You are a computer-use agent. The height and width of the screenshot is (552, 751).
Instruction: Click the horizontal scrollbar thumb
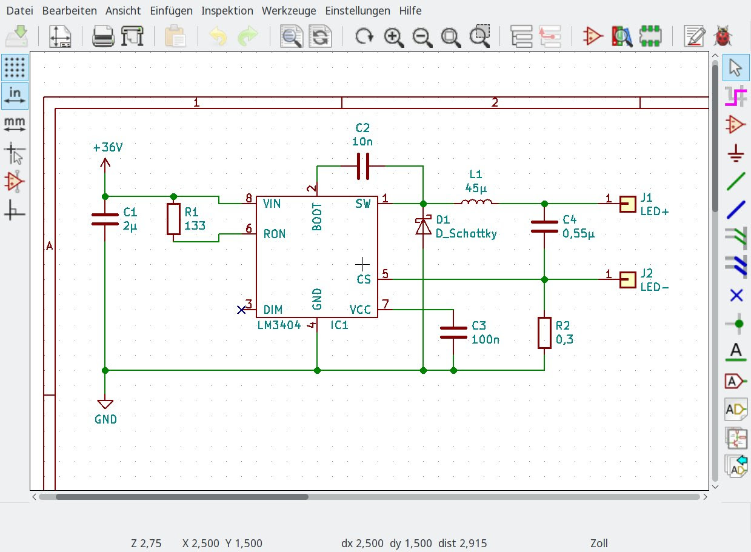pos(182,496)
